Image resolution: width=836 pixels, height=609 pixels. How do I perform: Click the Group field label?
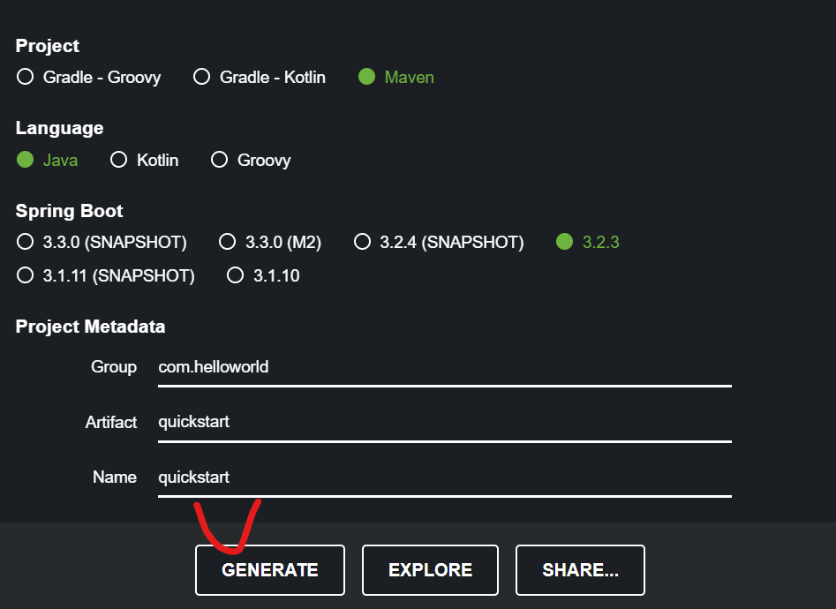coord(114,367)
